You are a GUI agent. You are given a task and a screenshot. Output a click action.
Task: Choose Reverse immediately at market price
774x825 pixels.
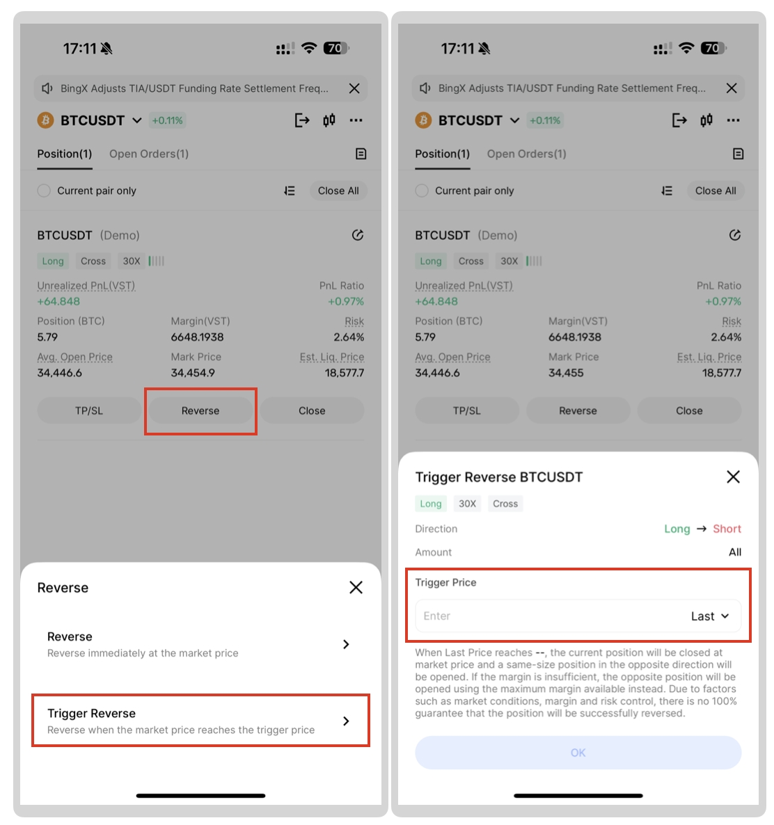click(x=200, y=645)
